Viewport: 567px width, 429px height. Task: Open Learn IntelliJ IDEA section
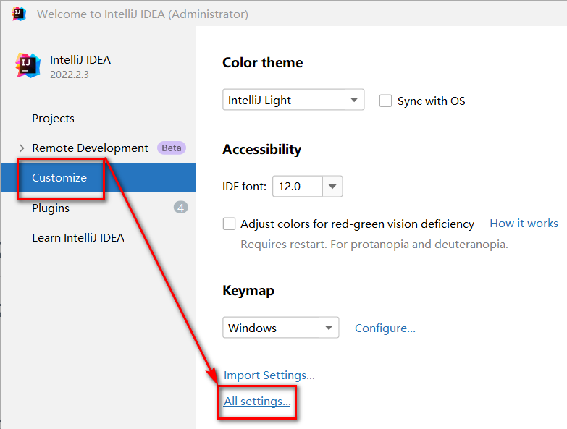coord(77,237)
